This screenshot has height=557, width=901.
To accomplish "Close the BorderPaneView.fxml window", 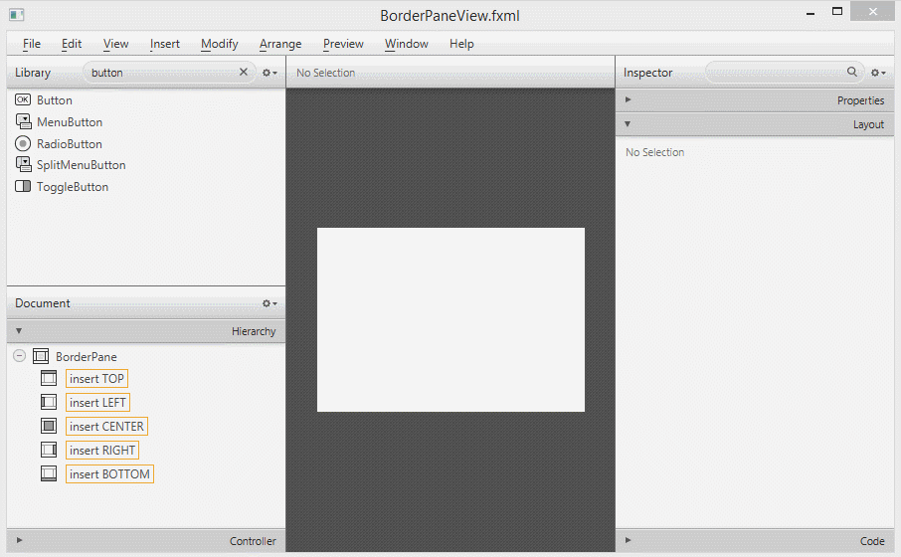I will [873, 11].
